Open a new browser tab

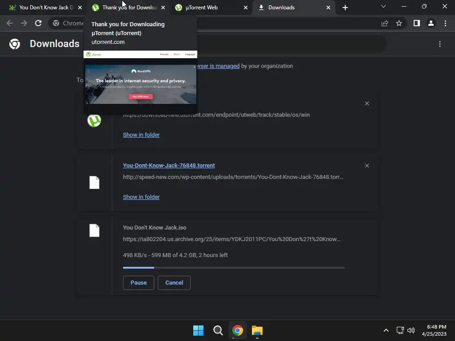(345, 8)
